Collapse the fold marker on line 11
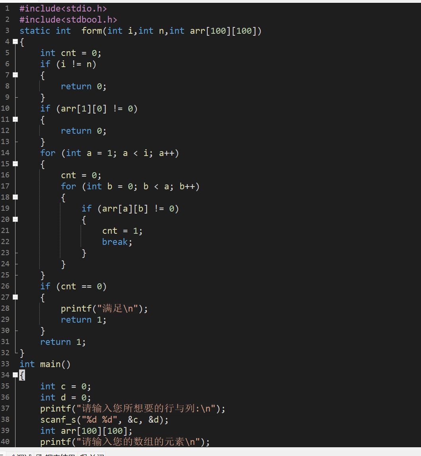Image resolution: width=421 pixels, height=456 pixels. [15, 119]
